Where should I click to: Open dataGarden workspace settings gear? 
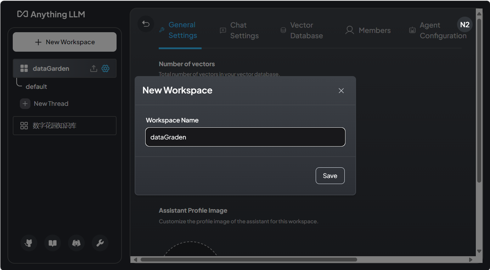106,68
